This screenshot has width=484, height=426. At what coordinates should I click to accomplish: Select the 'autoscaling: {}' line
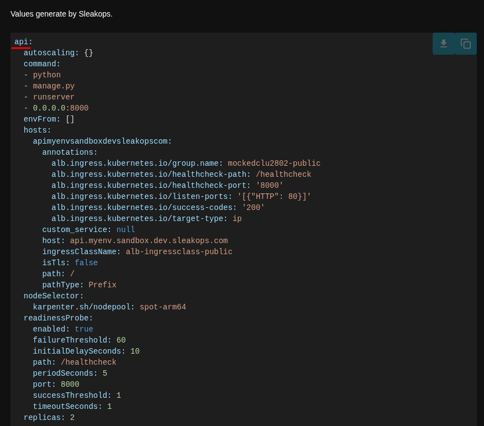(x=59, y=53)
